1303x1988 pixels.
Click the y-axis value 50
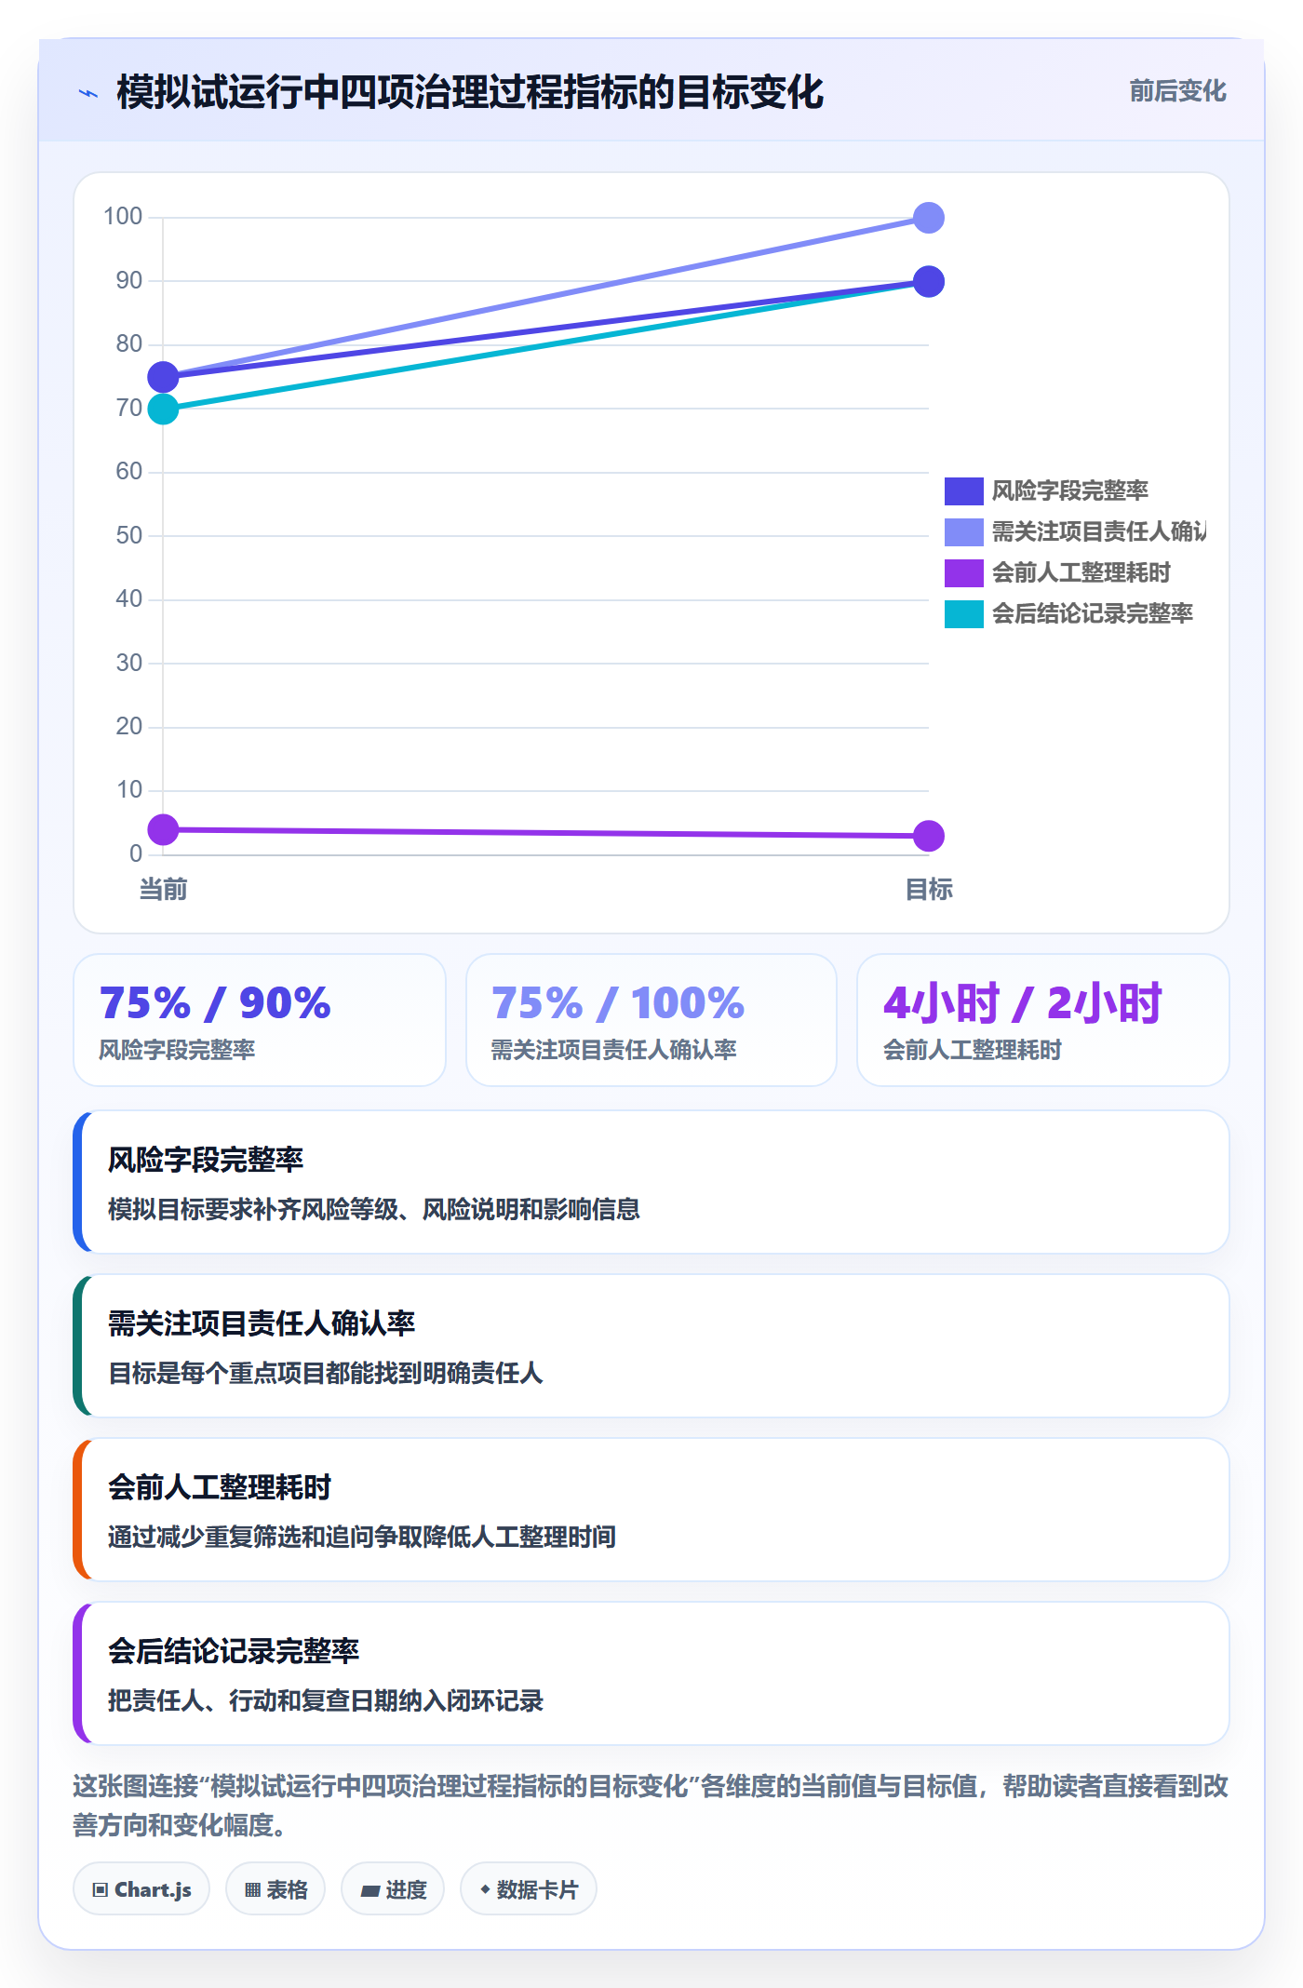click(x=129, y=535)
